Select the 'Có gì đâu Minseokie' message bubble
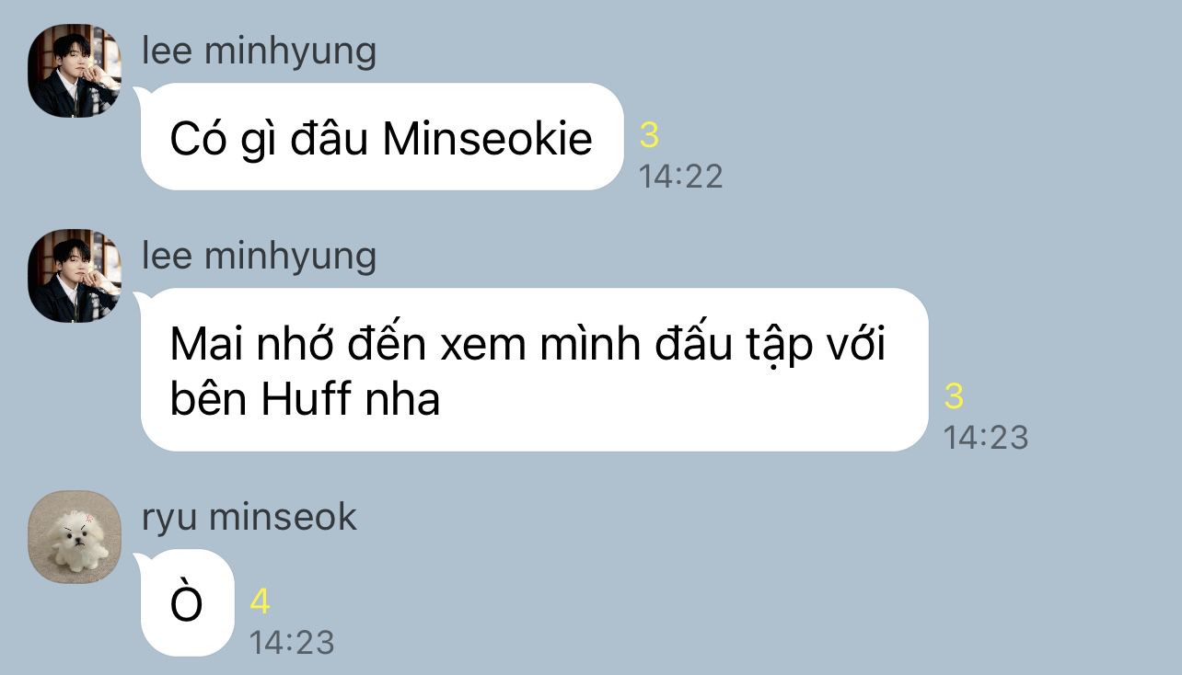 pos(382,137)
